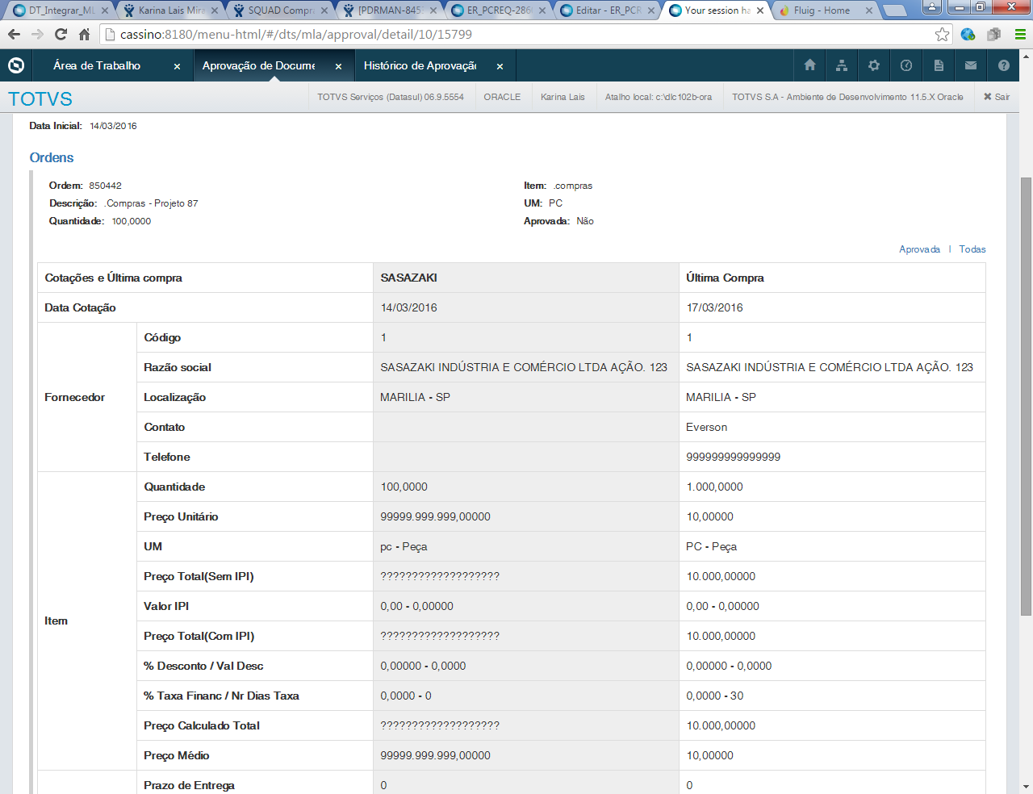Click the Última Compra date 17/03/2016
Image resolution: width=1033 pixels, height=794 pixels.
click(714, 307)
